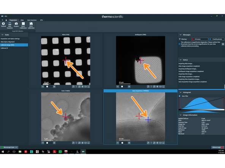Click the EPU app taskbar icon
The height and width of the screenshot is (168, 225).
tap(83, 152)
